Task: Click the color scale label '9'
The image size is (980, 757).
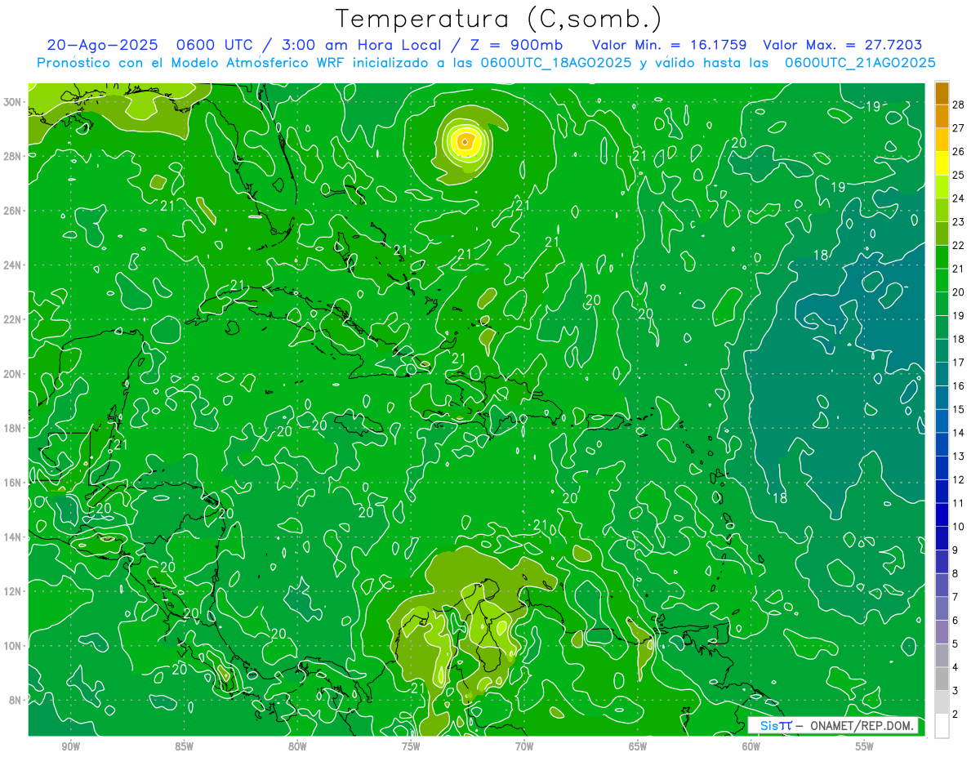Action: tap(955, 550)
